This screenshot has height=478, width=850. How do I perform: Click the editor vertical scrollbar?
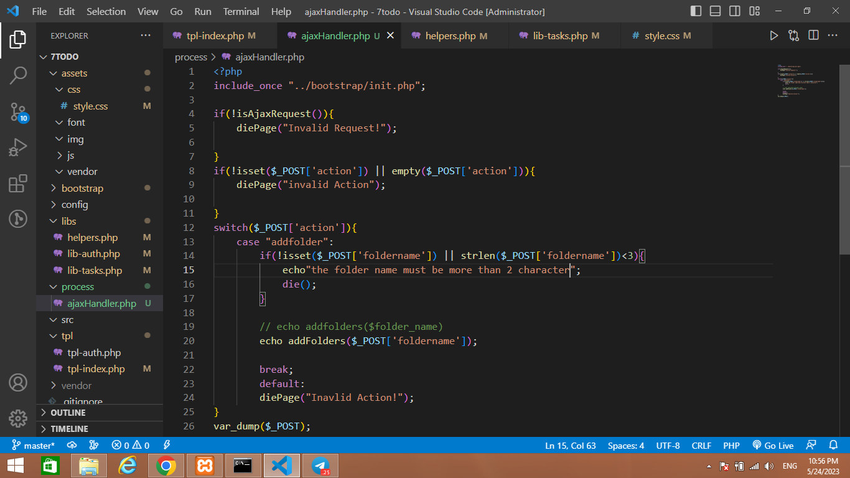(844, 159)
